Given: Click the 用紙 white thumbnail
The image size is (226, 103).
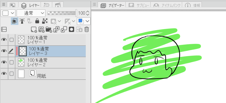Looking at the screenshot, I should [21, 74].
